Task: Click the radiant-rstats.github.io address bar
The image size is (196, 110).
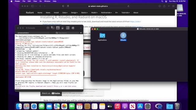Action: (x=98, y=6)
